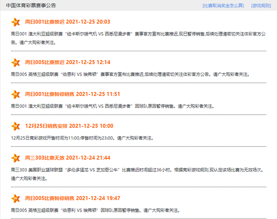Click star icon beside 周日005比赛推迟 announcement

(16, 62)
